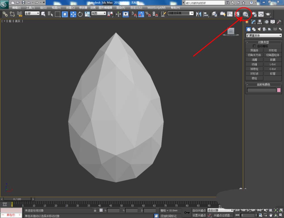Image resolution: width=284 pixels, height=218 pixels.
Task: Click the teapot Render Production icon
Action: [268, 14]
